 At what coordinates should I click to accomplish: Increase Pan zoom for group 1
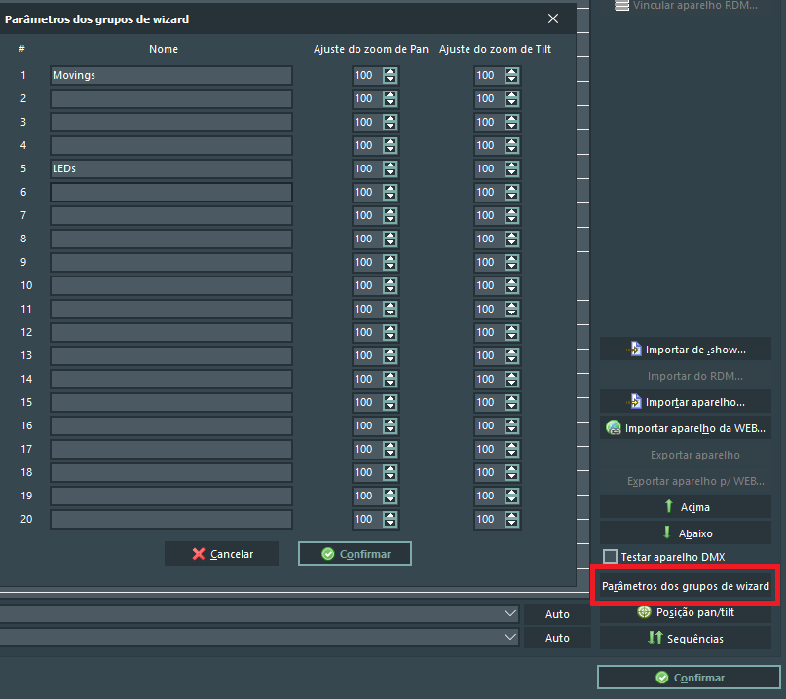click(391, 71)
